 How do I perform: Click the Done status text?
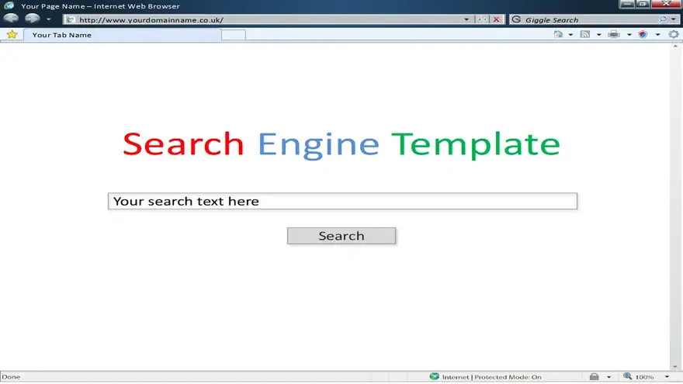coord(11,377)
